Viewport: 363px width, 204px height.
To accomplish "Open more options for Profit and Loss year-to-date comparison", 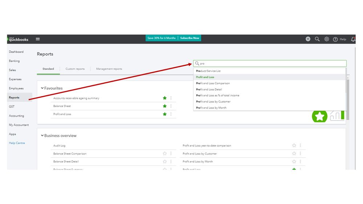I will (300, 145).
